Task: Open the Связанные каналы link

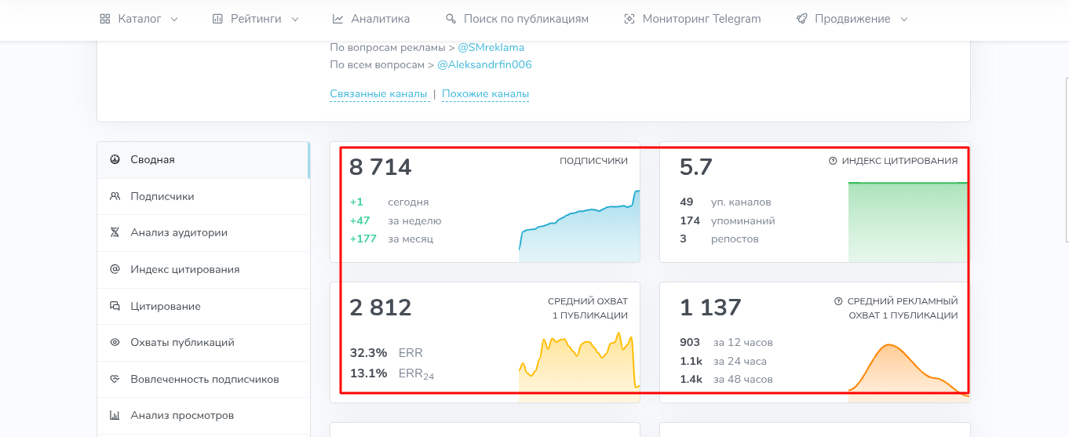Action: [378, 94]
